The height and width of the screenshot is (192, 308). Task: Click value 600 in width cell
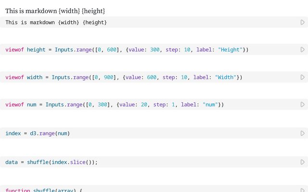152,77
